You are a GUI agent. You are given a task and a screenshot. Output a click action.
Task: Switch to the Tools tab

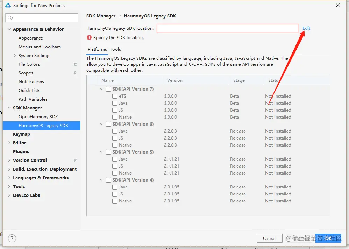pyautogui.click(x=115, y=49)
